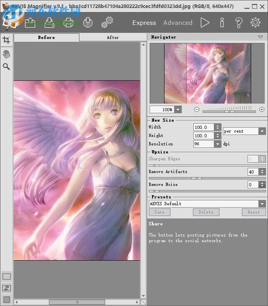This screenshot has height=306, width=268.
Task: Click the single-window view mode icon
Action: [x=7, y=276]
